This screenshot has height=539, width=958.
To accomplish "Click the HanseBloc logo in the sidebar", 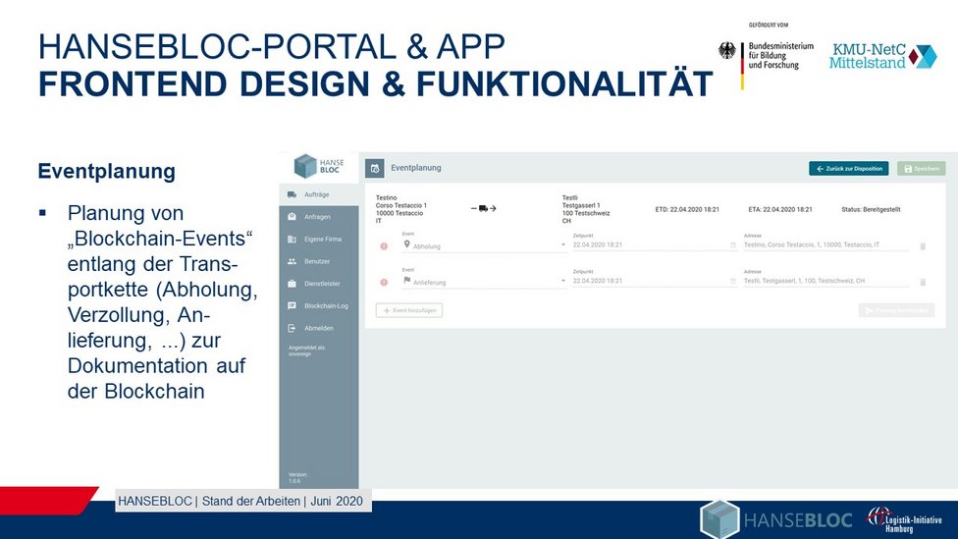I will click(x=319, y=166).
